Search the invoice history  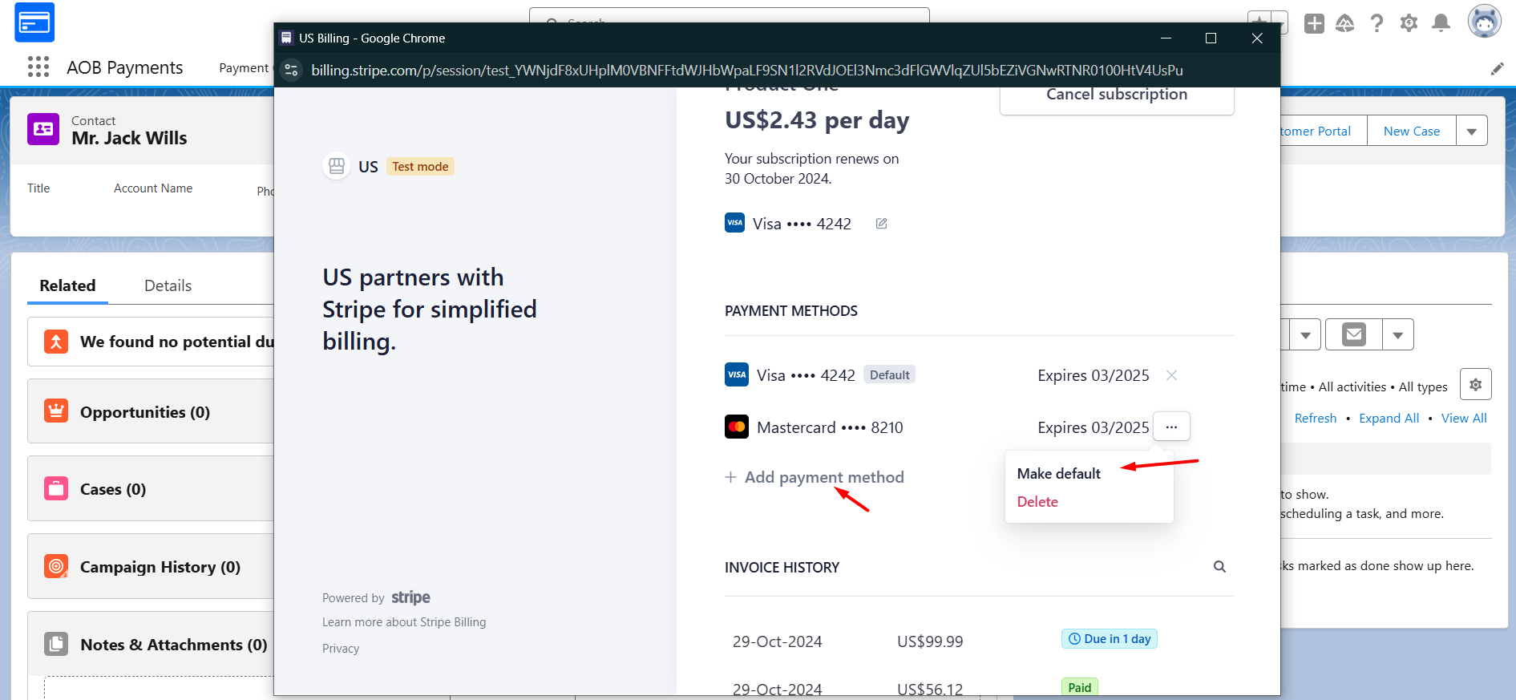click(1219, 567)
